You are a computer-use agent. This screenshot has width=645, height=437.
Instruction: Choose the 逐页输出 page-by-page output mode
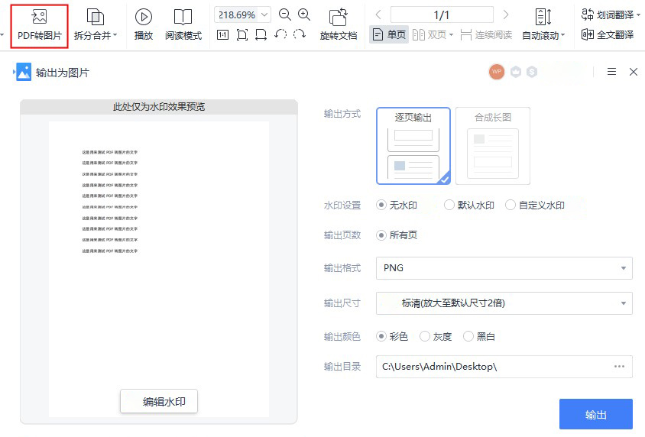coord(413,146)
